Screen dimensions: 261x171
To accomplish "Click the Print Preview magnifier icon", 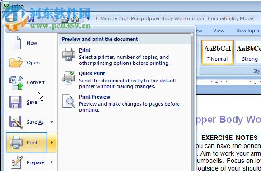I will pyautogui.click(x=69, y=101).
